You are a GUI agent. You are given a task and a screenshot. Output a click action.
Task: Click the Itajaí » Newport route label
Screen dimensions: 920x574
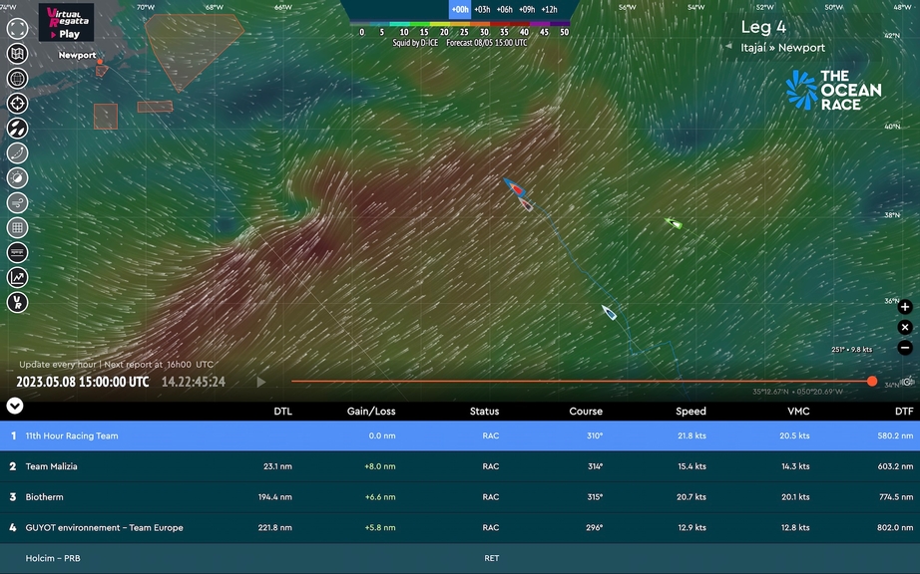[782, 48]
